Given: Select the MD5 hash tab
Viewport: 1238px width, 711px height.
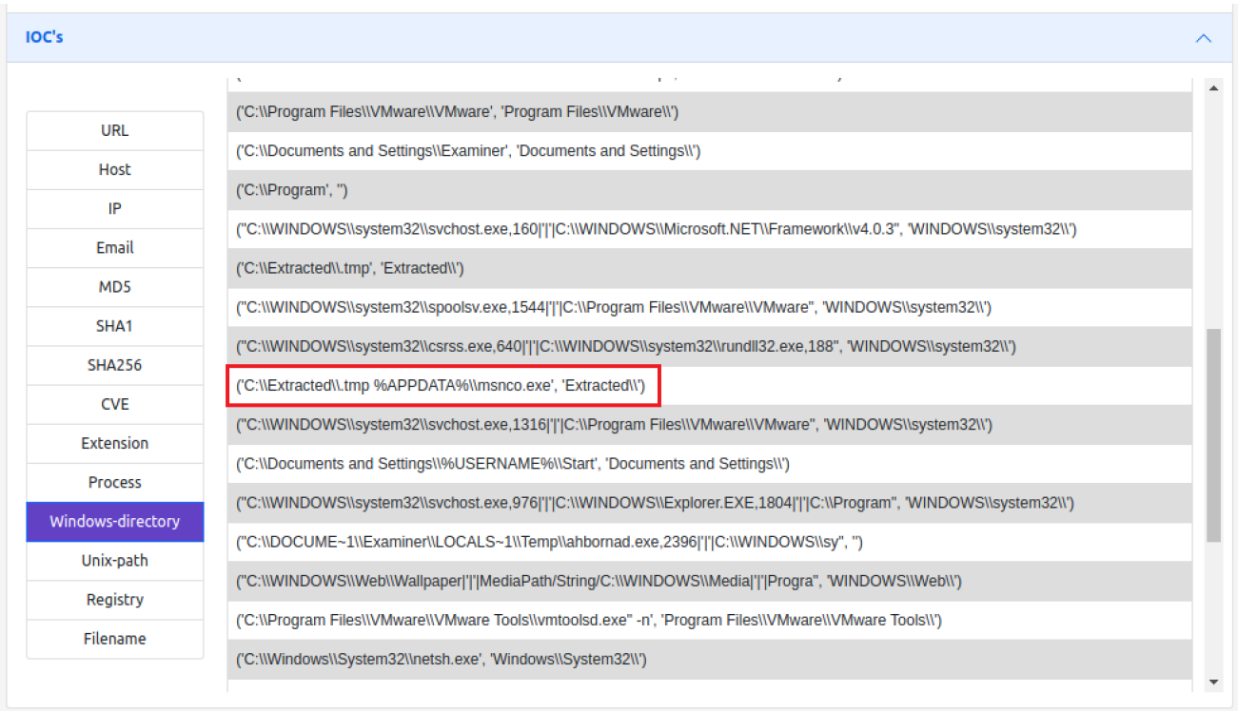Looking at the screenshot, I should click(x=114, y=287).
